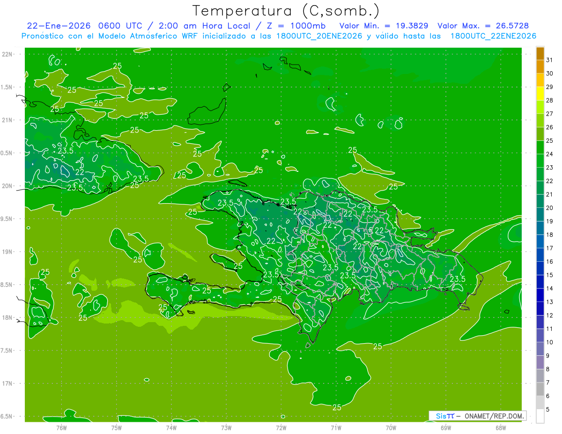The image size is (562, 434).
Task: Click the '70W' longitude axis label
Action: click(391, 428)
